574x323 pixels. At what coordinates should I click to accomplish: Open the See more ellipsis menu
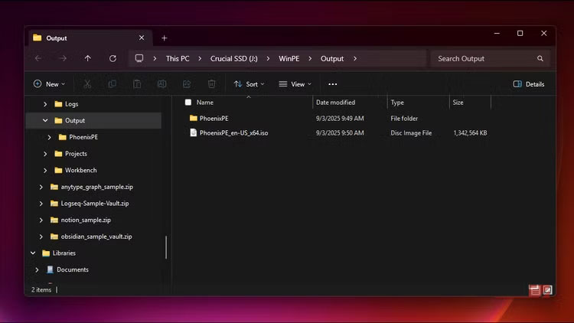click(332, 84)
